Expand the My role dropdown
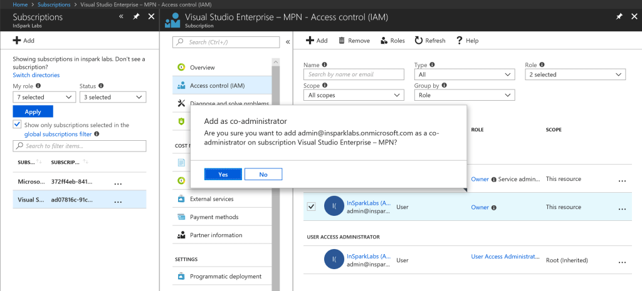The image size is (642, 291). tap(44, 97)
